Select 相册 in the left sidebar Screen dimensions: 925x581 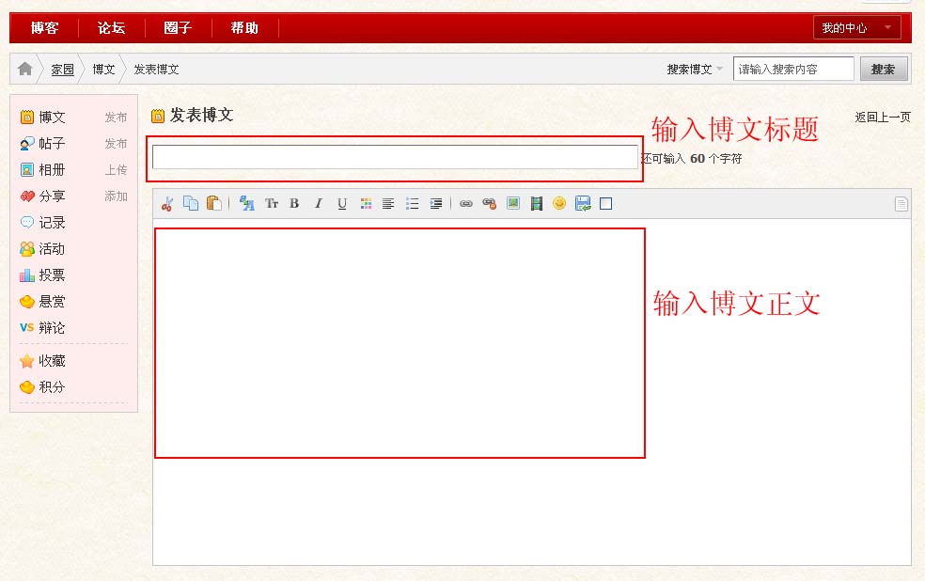click(x=52, y=170)
